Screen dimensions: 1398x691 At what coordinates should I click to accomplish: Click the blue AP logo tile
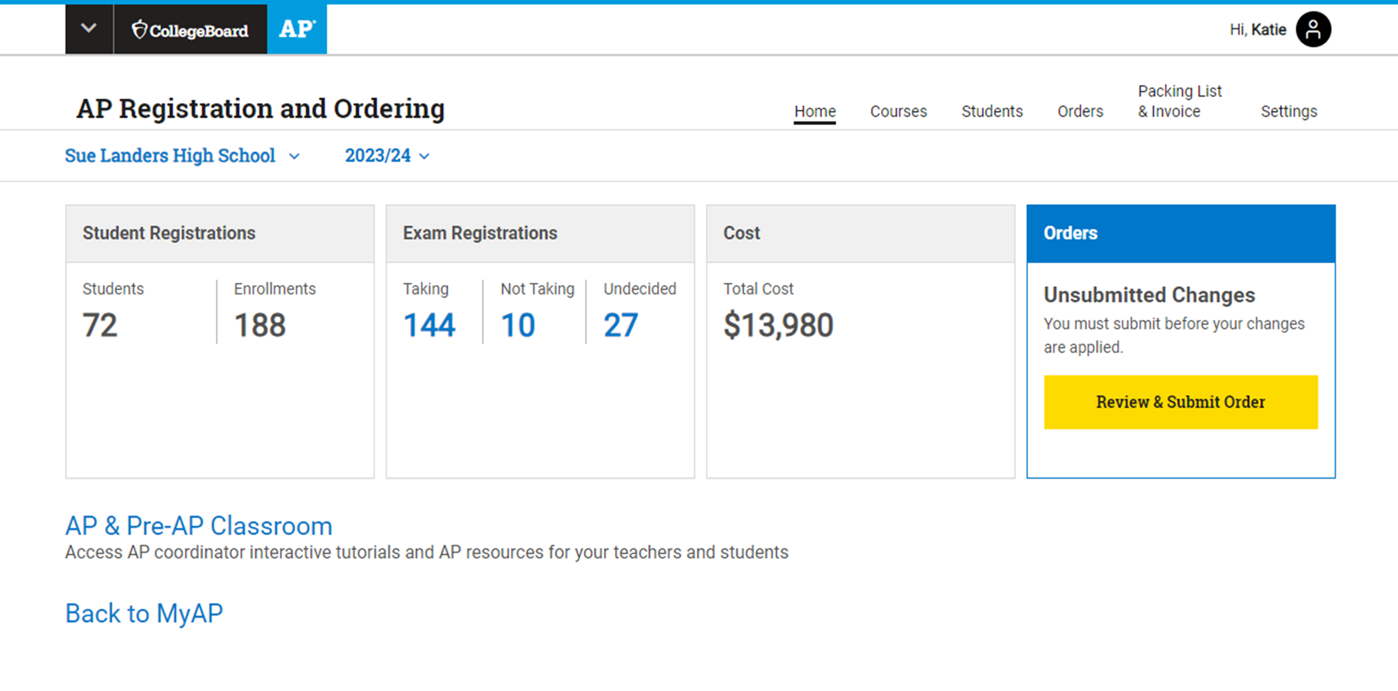point(297,29)
